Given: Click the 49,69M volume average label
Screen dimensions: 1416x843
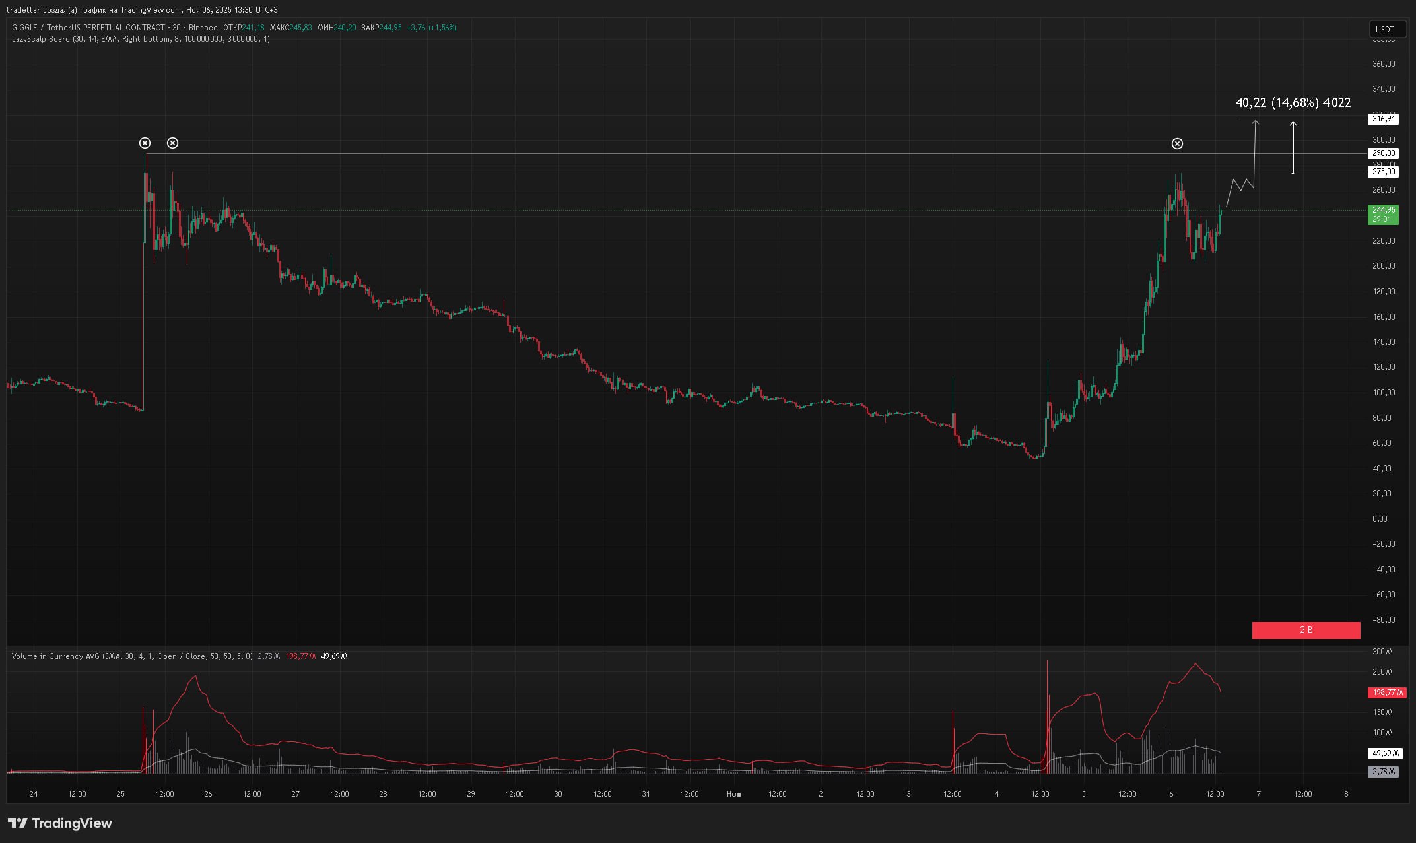Looking at the screenshot, I should coord(1384,753).
